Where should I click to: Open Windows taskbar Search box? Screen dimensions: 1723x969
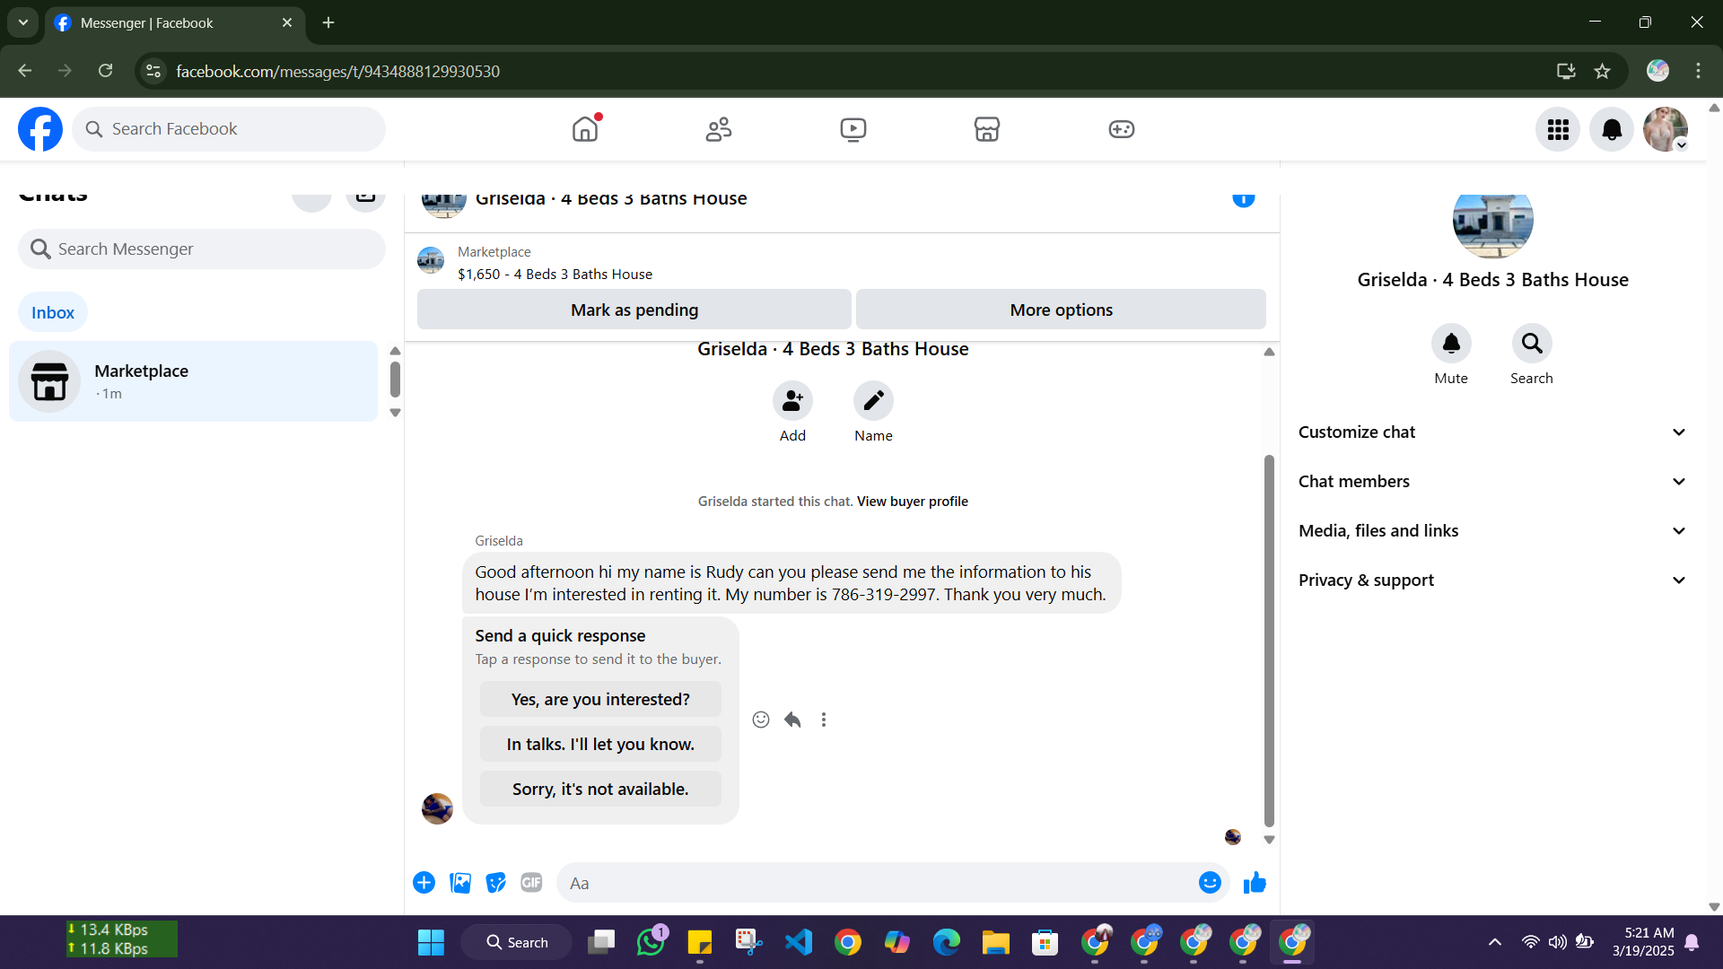click(517, 942)
